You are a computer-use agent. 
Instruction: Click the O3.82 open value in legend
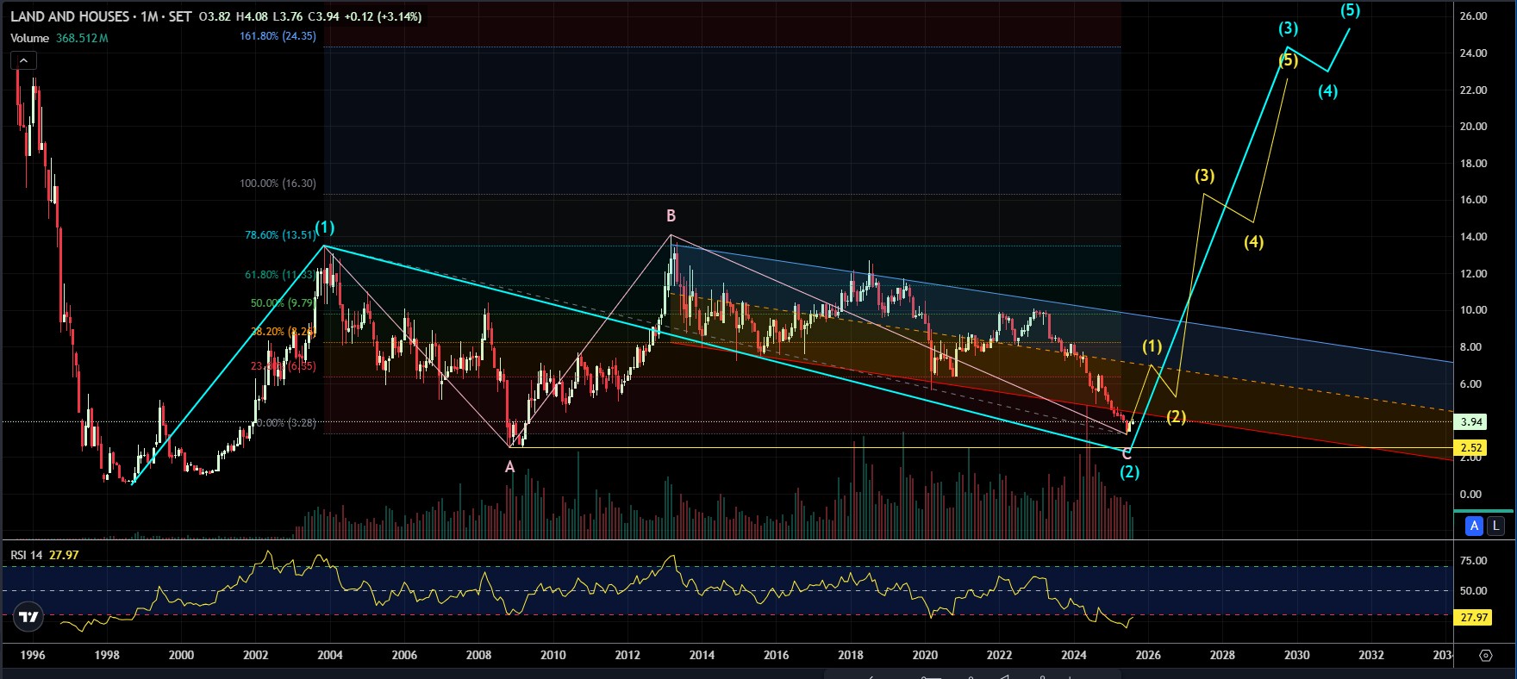215,16
